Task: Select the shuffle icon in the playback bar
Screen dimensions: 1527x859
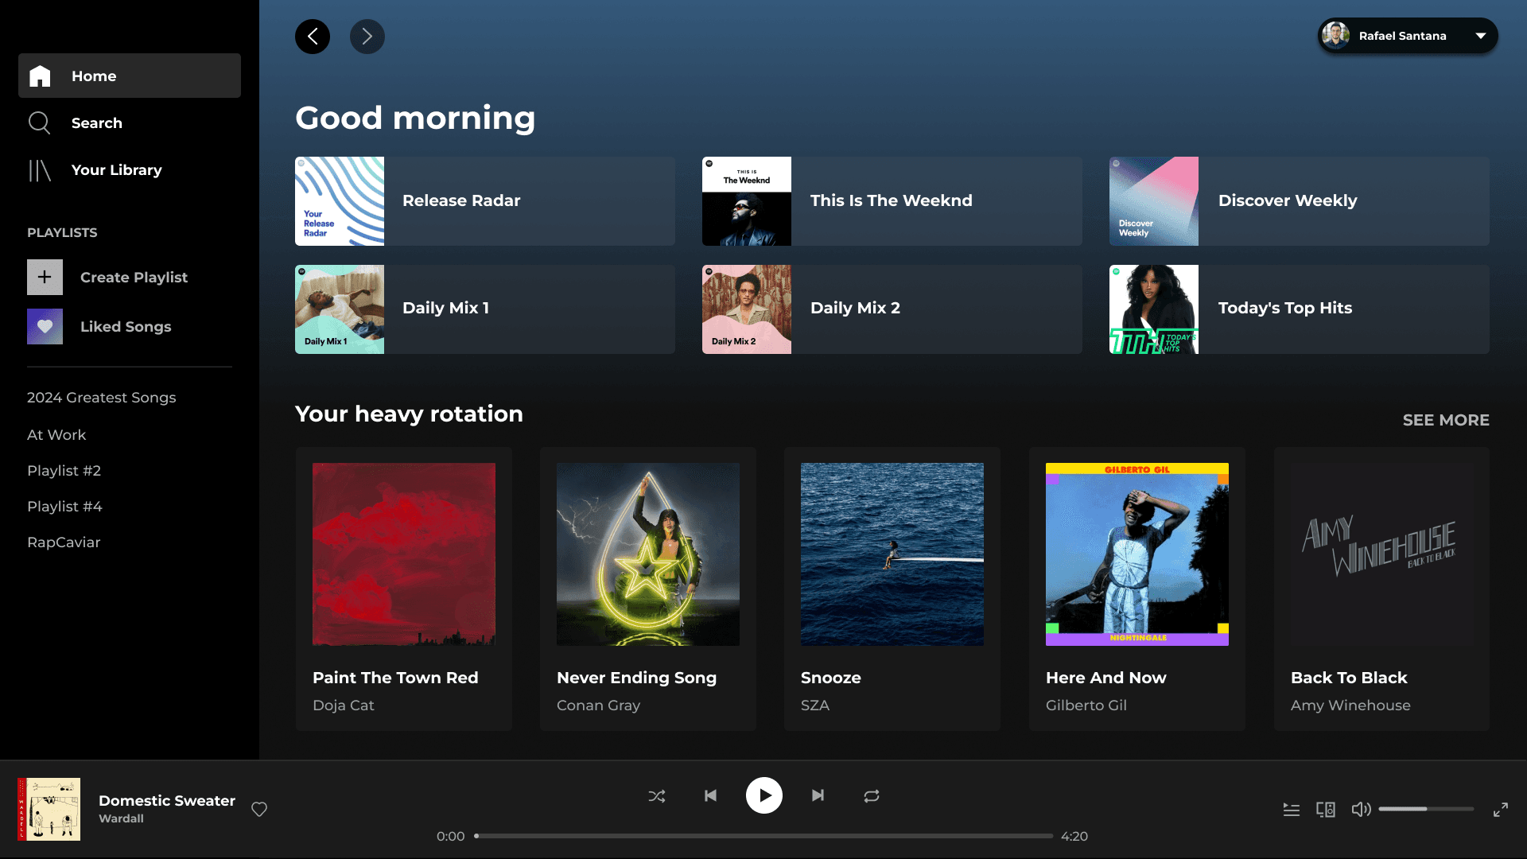Action: (x=657, y=795)
